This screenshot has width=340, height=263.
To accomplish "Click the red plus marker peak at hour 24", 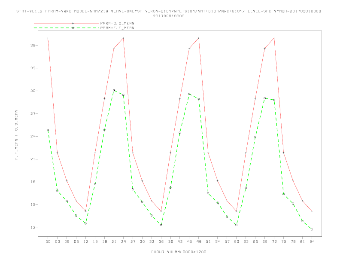I will (123, 38).
